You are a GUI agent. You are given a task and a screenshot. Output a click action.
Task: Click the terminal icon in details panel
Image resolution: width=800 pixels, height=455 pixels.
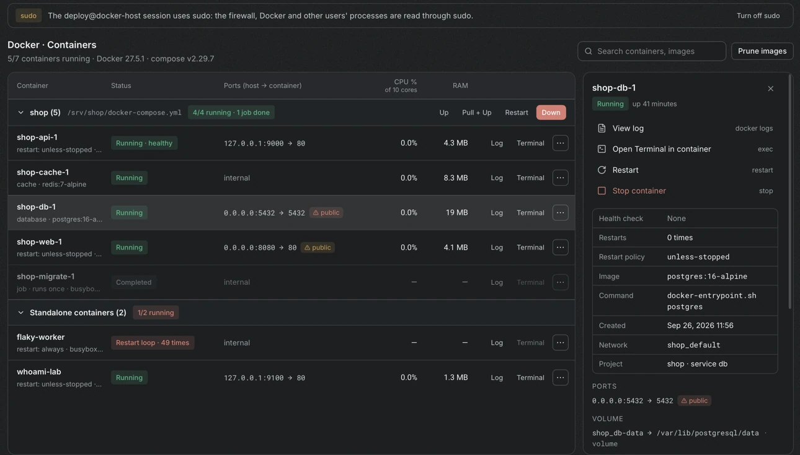coord(602,149)
